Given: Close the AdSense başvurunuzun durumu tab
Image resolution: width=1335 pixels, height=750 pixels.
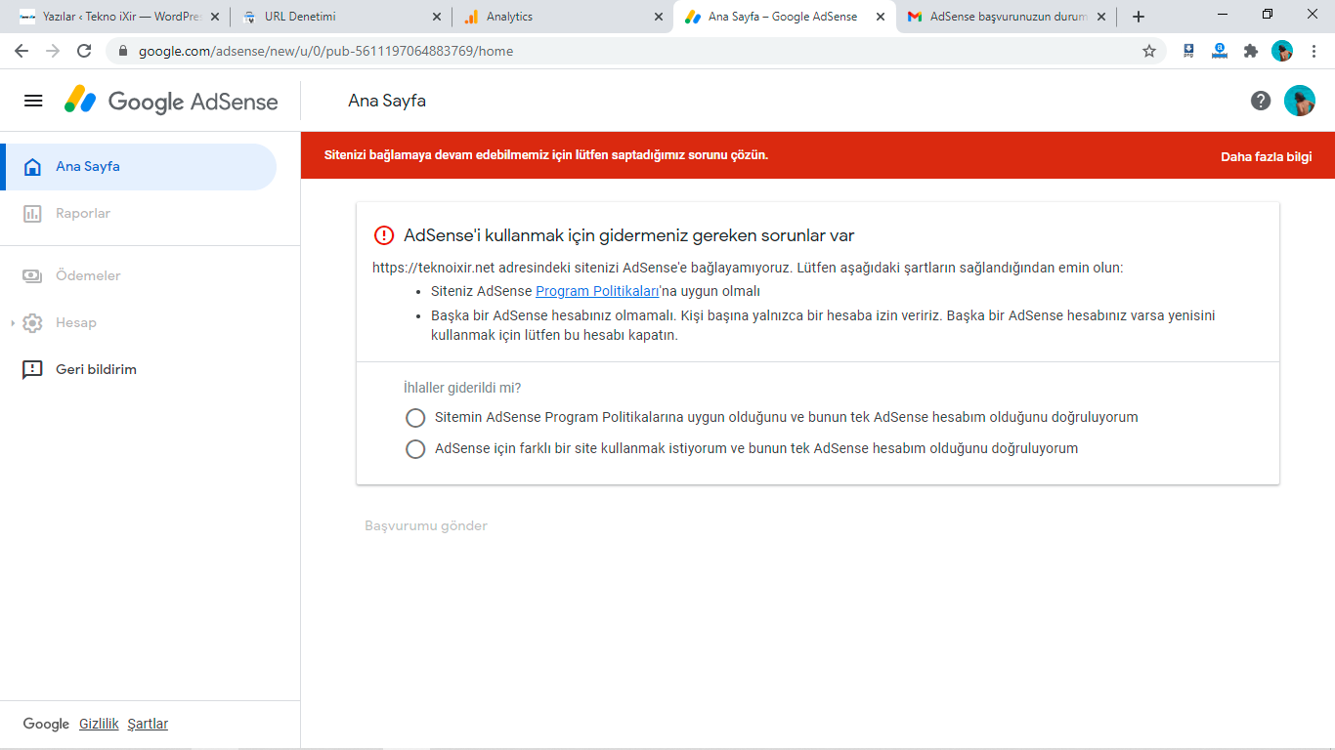Looking at the screenshot, I should 1101,17.
